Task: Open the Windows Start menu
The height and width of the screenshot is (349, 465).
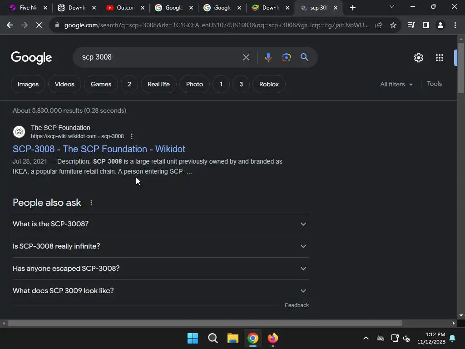Action: (193, 338)
